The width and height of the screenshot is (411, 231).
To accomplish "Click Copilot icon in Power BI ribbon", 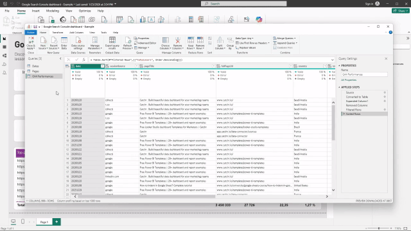I will (259, 19).
